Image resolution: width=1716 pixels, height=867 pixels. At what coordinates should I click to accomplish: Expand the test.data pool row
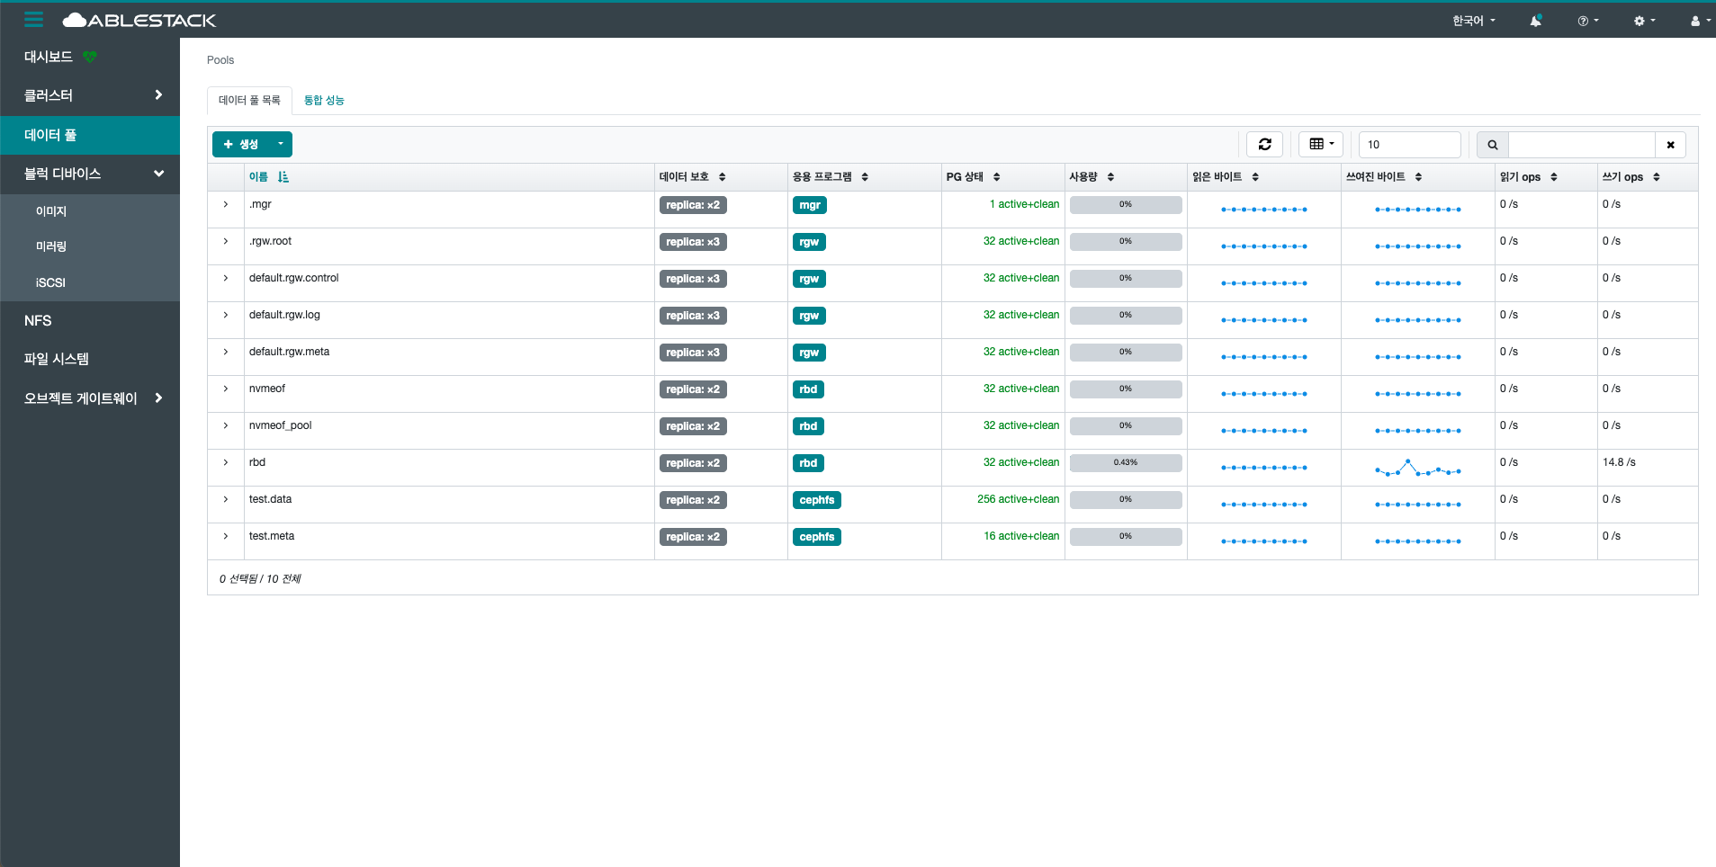pos(226,499)
